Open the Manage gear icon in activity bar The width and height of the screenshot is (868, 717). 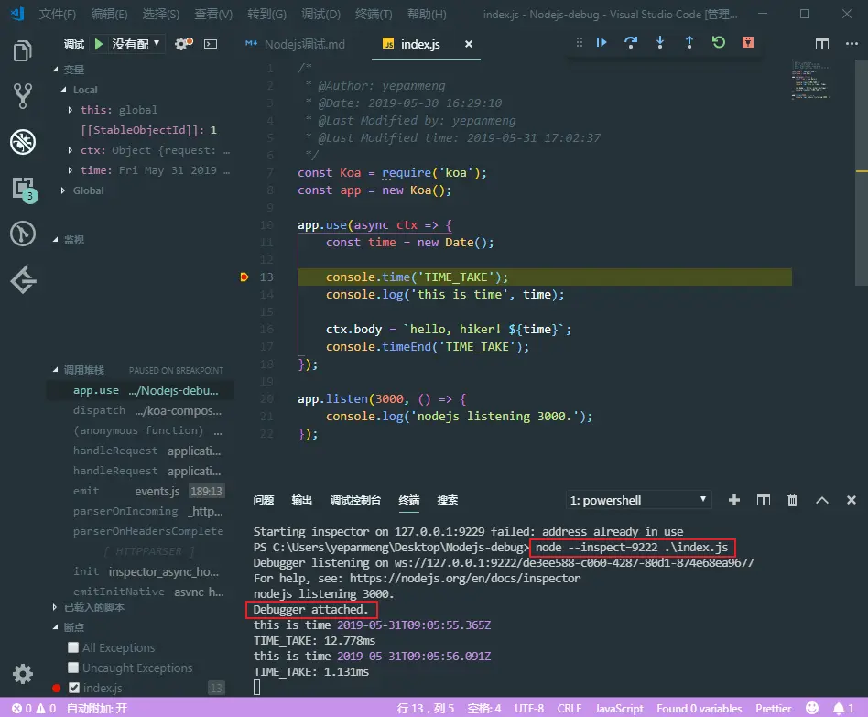click(23, 674)
